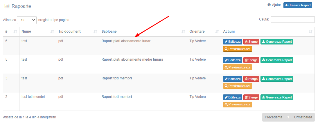This screenshot has height=123, width=318.
Task: Click the Rapoarte bar chart icon
Action: 7,6
